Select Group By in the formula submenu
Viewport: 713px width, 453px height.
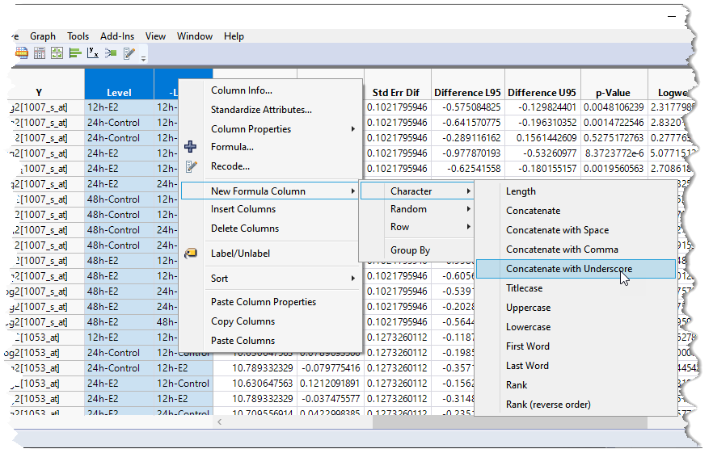(x=410, y=250)
